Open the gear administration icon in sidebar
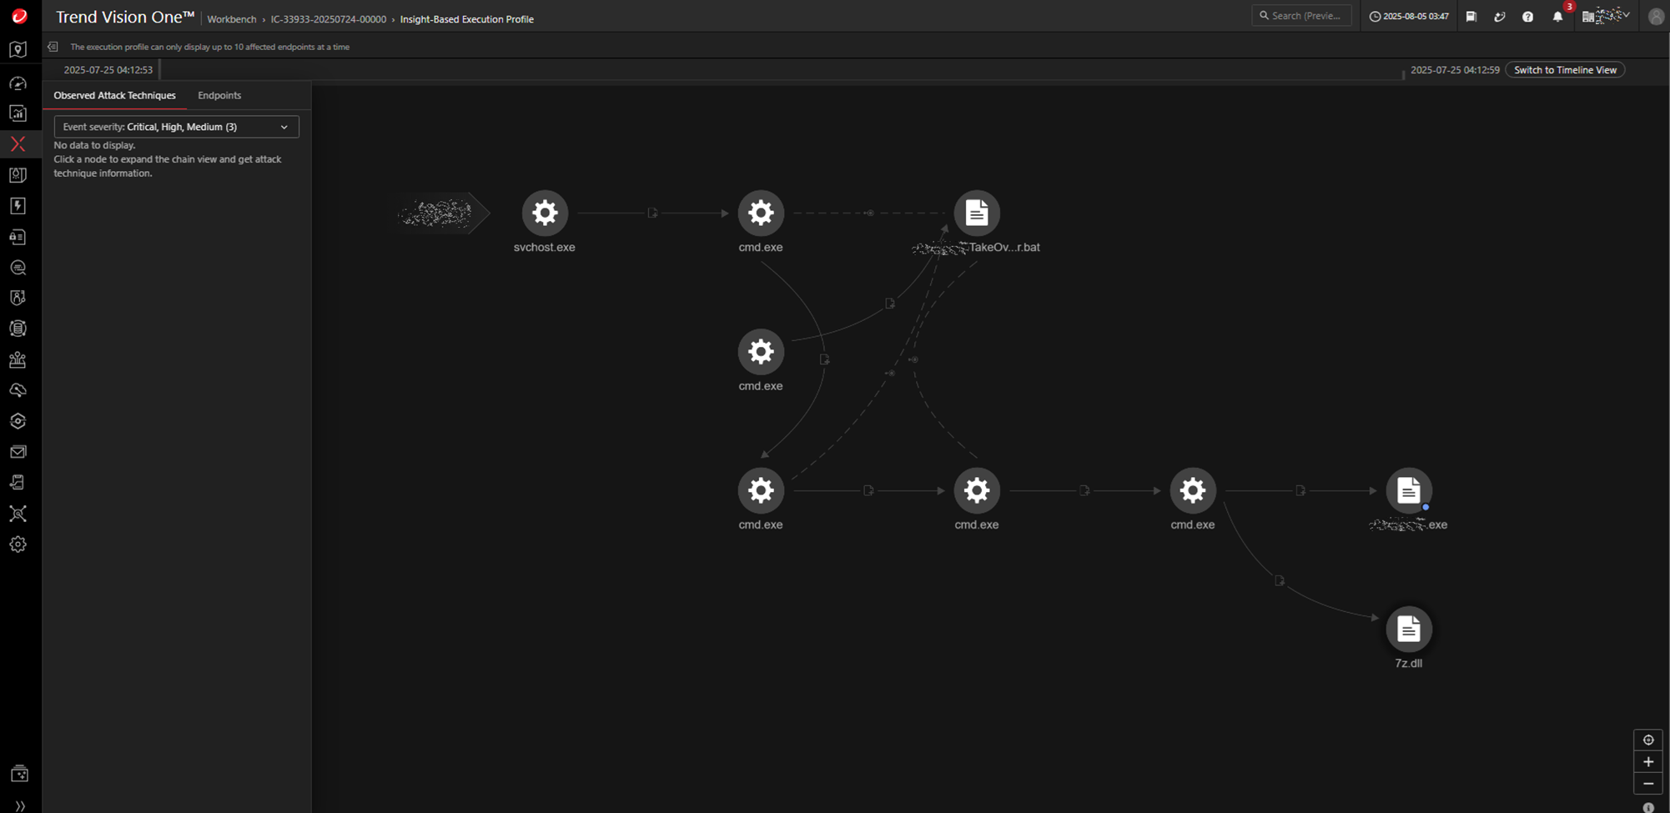Screen dimensions: 1670x813 18,545
